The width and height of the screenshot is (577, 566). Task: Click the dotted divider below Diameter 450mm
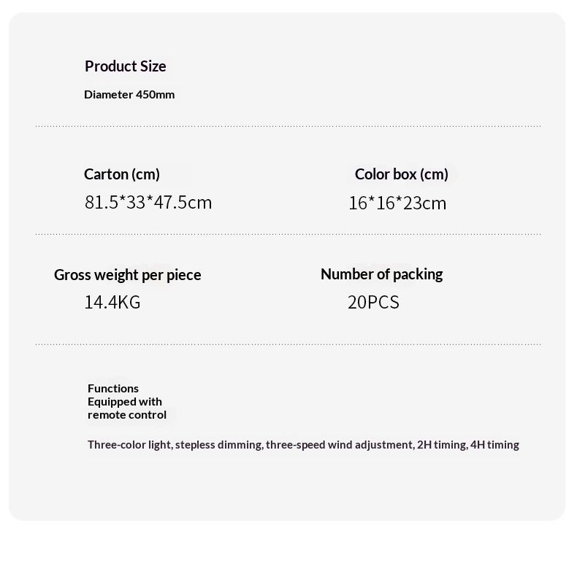(x=288, y=126)
